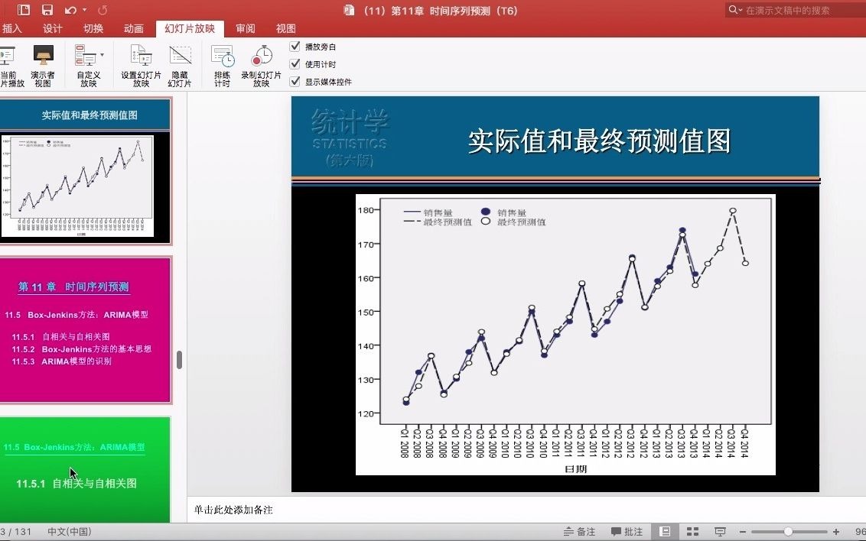
Task: Click 备注 to open notes pane
Action: coord(578,531)
